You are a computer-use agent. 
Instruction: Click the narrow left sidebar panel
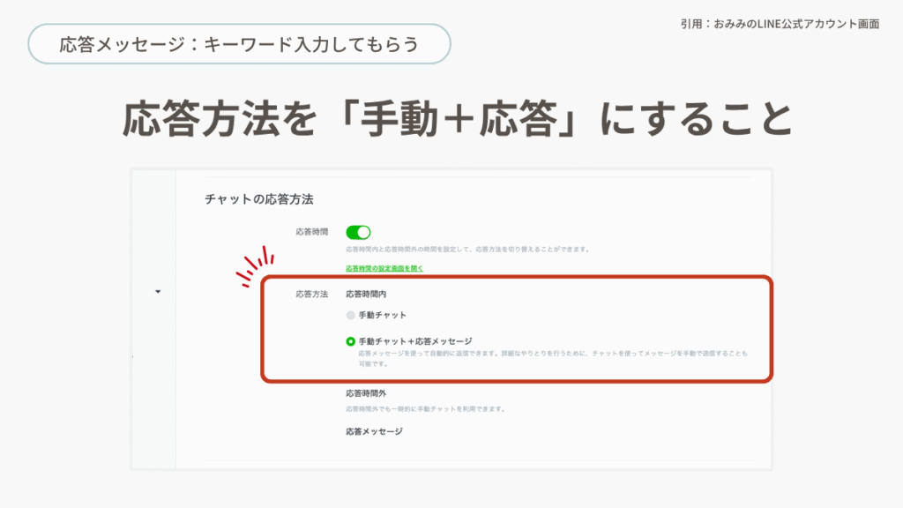point(153,370)
